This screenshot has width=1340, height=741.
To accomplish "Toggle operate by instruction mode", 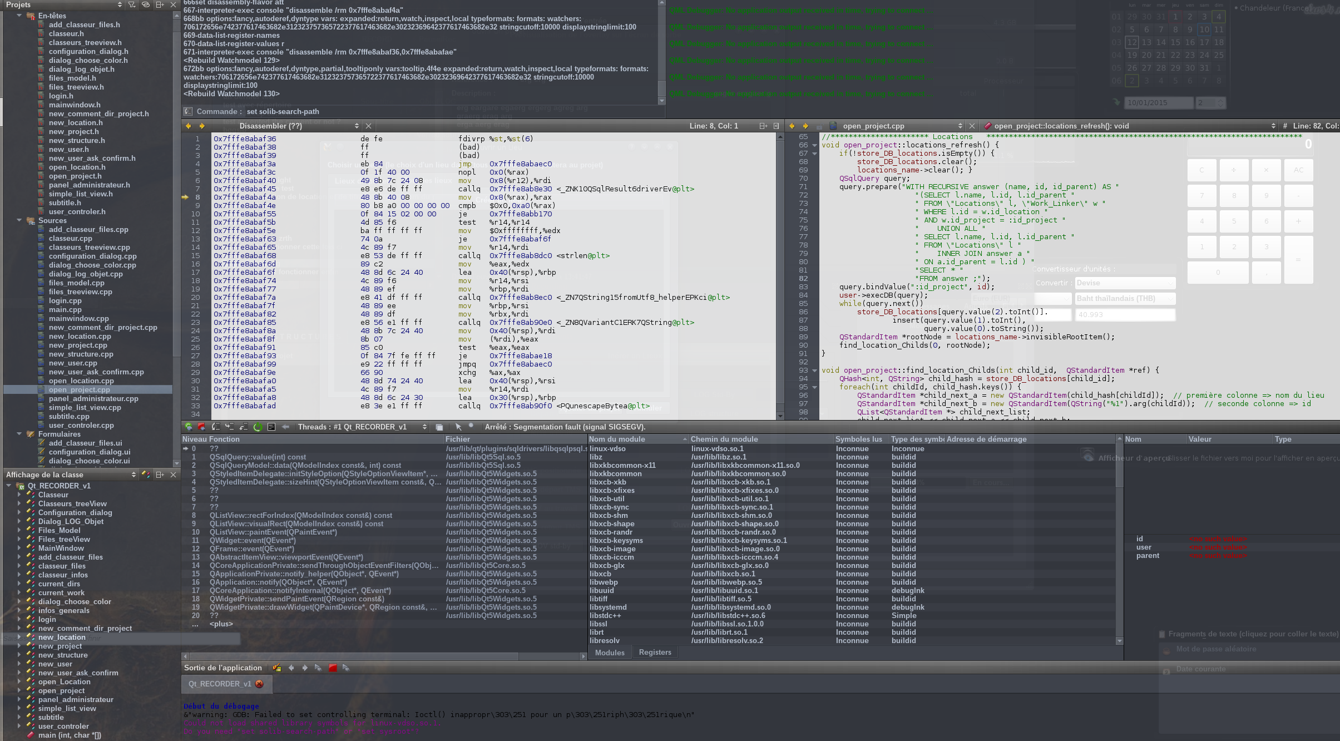I will pos(271,427).
